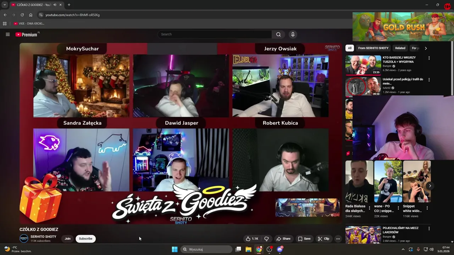Viewport: 454px width, 255px height.
Task: Open options for KTO BARDZIEJ WKURZY video
Action: pos(429,58)
